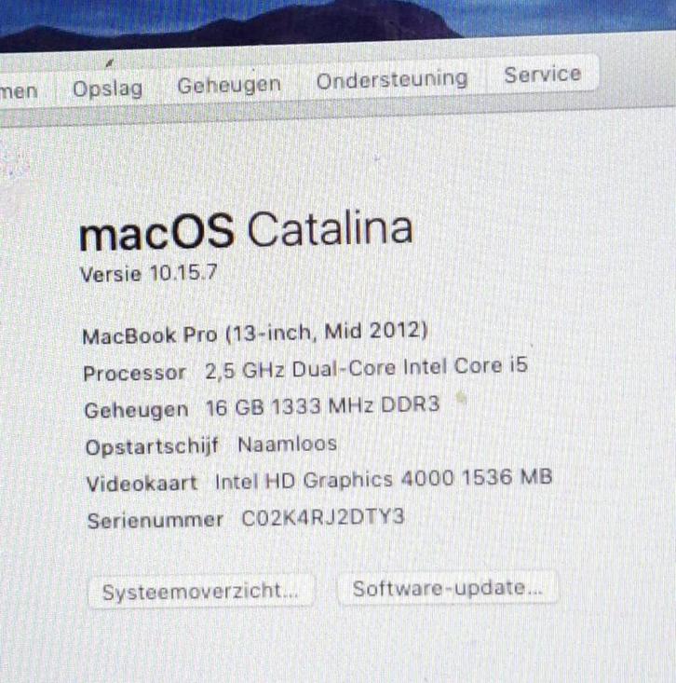The height and width of the screenshot is (683, 676).
Task: Click the startup disk name Naamloos
Action: [288, 444]
